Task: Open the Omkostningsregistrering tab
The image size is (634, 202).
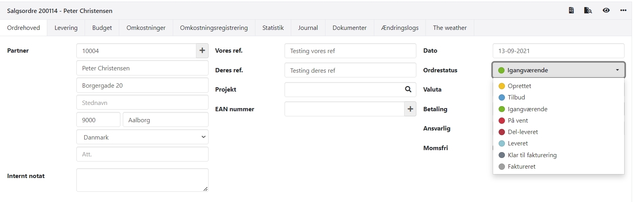Action: click(214, 28)
